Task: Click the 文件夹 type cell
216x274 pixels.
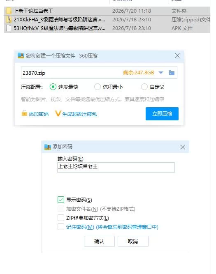Action: pyautogui.click(x=179, y=11)
